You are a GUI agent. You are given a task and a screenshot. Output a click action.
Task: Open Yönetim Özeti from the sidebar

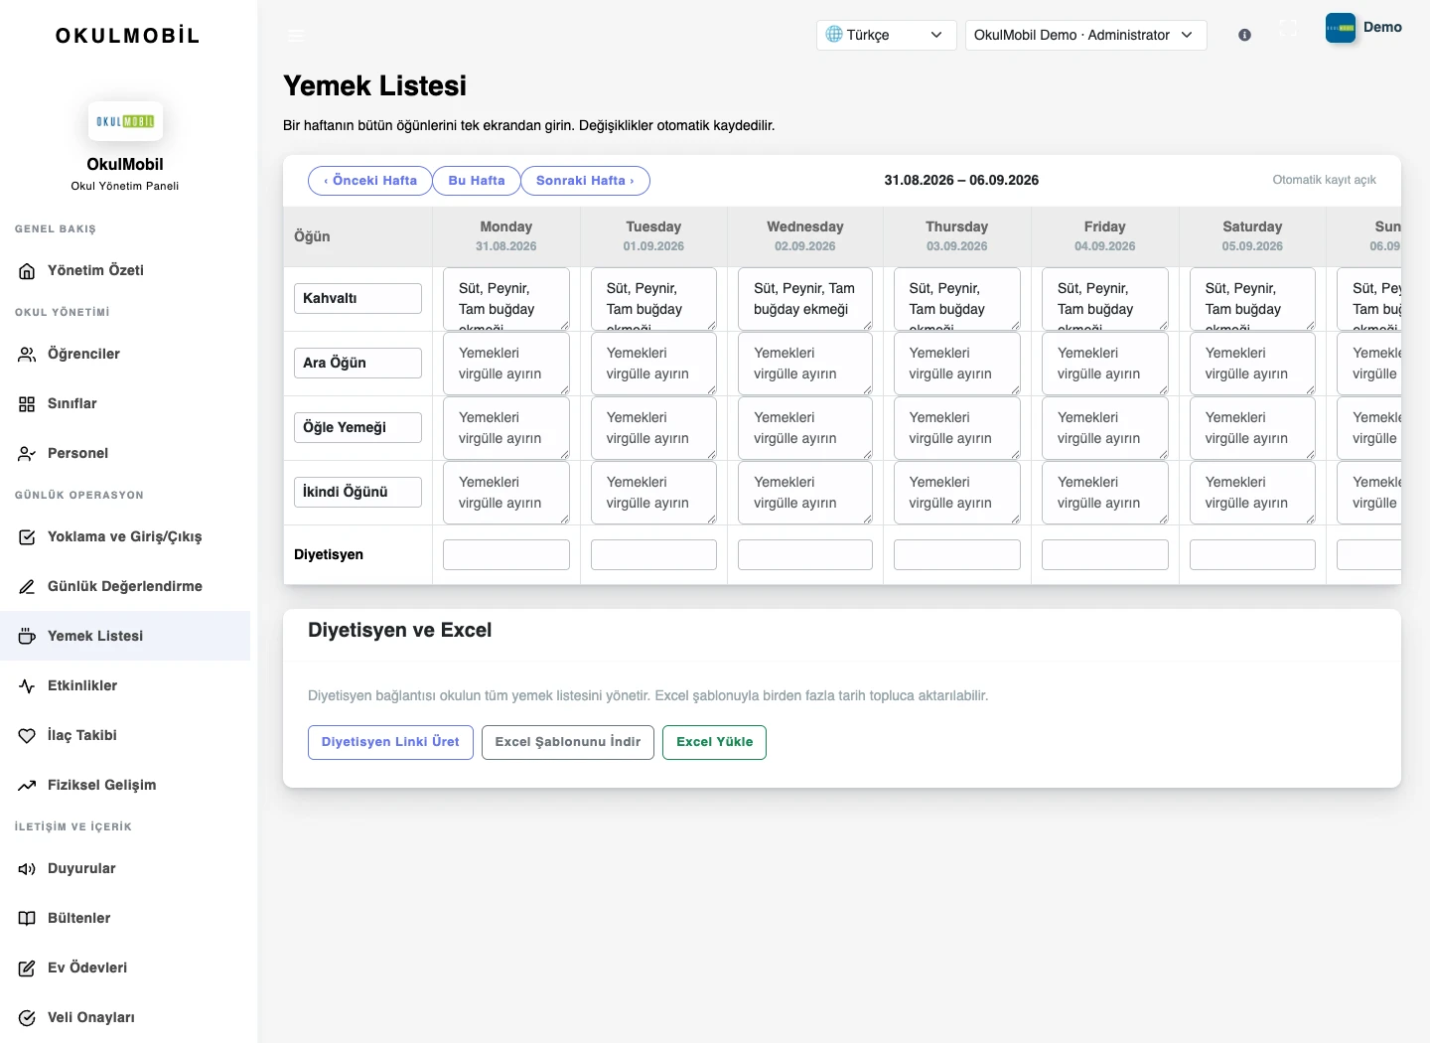click(x=125, y=270)
